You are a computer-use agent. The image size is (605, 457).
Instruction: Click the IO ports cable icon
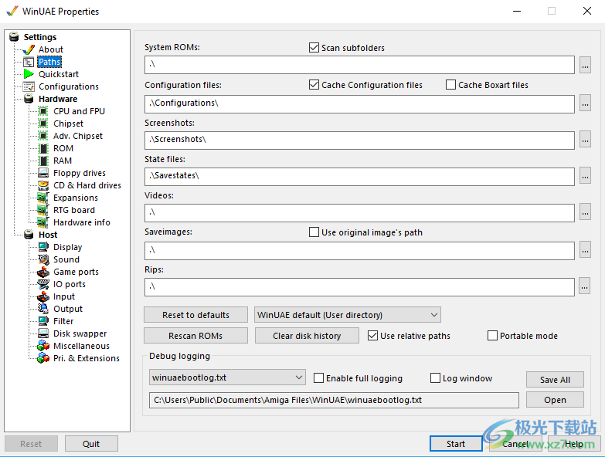point(43,284)
